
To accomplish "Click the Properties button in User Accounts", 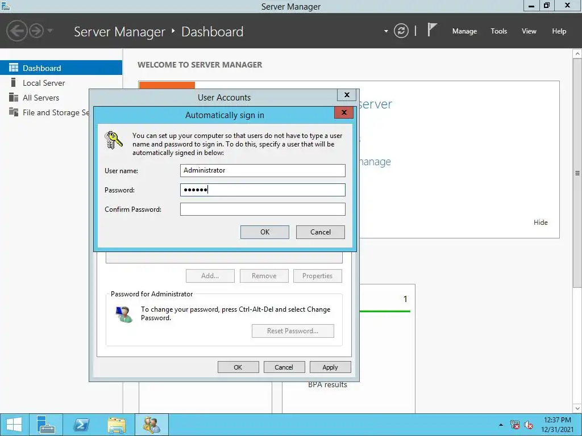I will tap(317, 276).
